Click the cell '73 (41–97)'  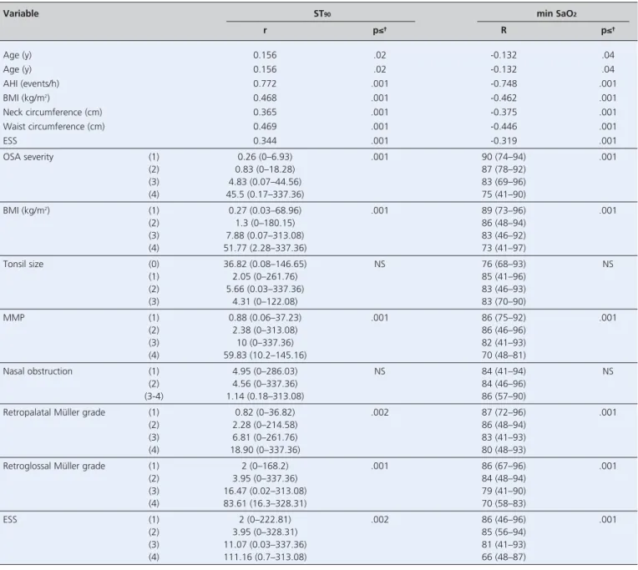(x=504, y=248)
